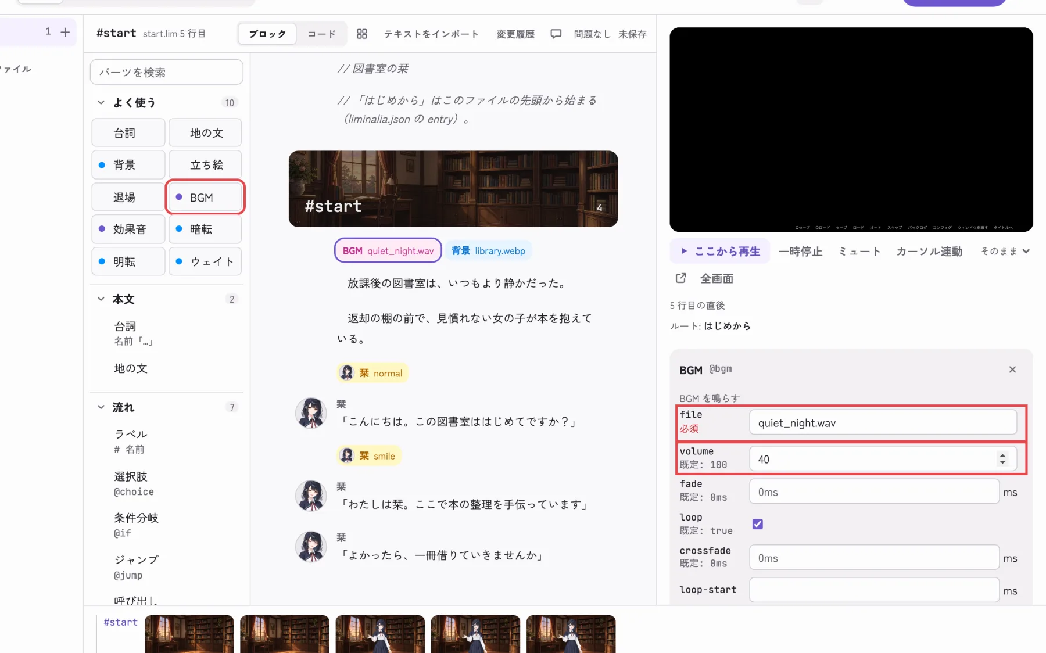Click 一時停止 pause button
The image size is (1046, 653).
tap(800, 251)
